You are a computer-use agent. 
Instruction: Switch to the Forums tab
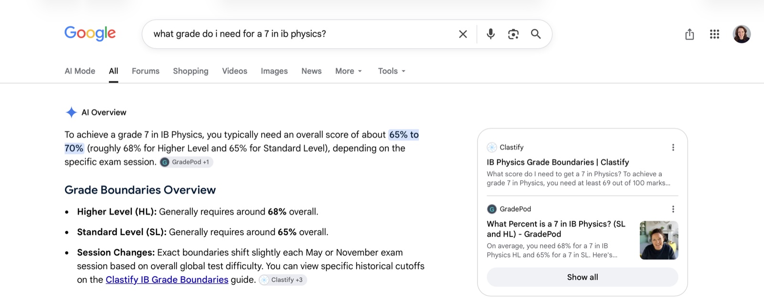coord(146,71)
